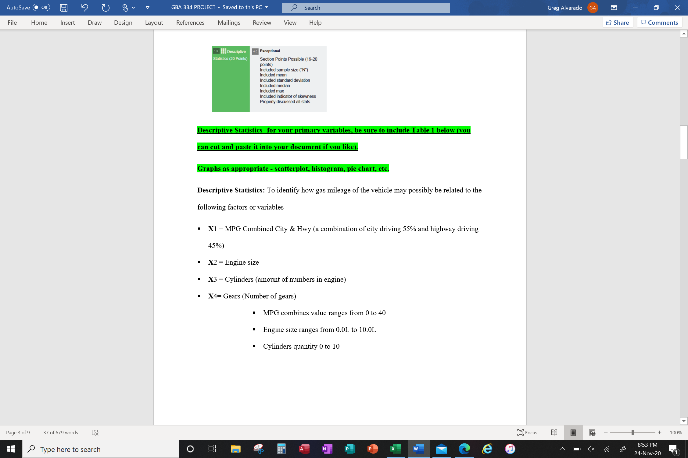Click the Undo icon
The width and height of the screenshot is (688, 458).
[84, 8]
